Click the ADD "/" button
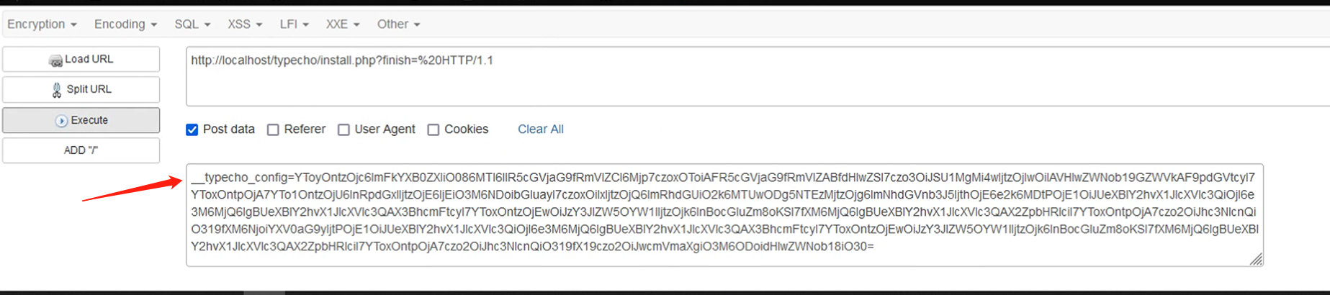The width and height of the screenshot is (1330, 295). pyautogui.click(x=81, y=150)
